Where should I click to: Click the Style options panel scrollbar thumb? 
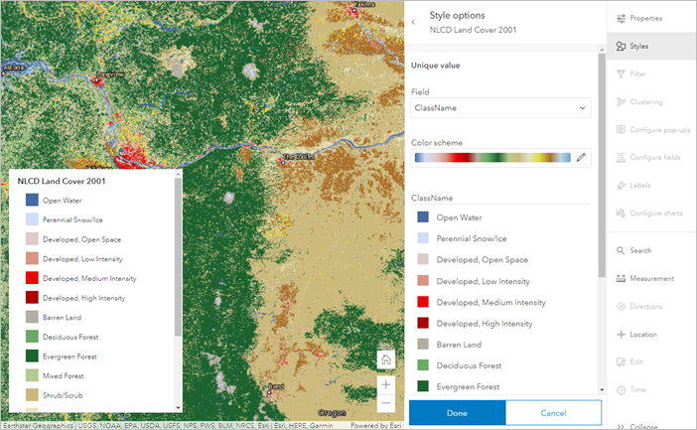602,166
